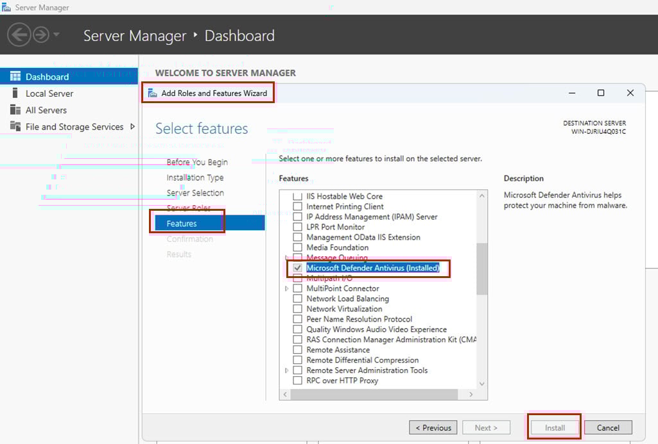
Task: Expand Remote Server Administration Tools node
Action: coord(287,370)
